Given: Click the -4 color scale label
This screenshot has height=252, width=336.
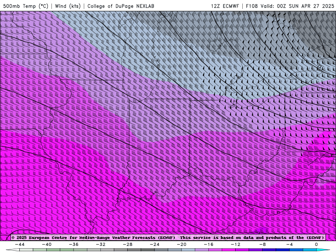Looking at the screenshot, I should coord(289,244).
